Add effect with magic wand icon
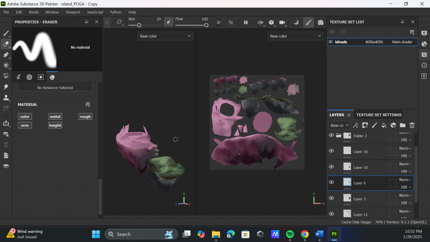This screenshot has height=242, width=430. (356, 125)
